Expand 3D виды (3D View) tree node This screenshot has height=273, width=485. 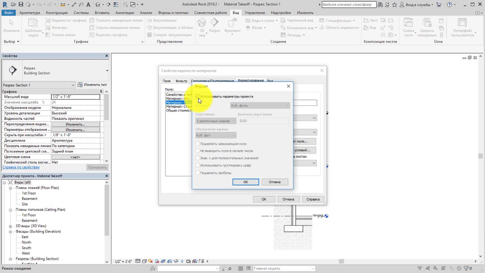click(10, 226)
